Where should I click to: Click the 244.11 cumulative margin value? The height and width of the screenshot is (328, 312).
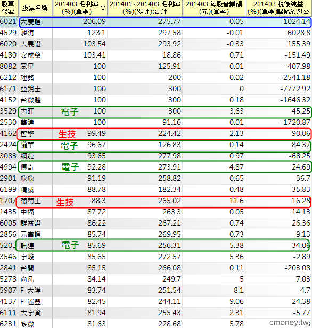(x=169, y=302)
